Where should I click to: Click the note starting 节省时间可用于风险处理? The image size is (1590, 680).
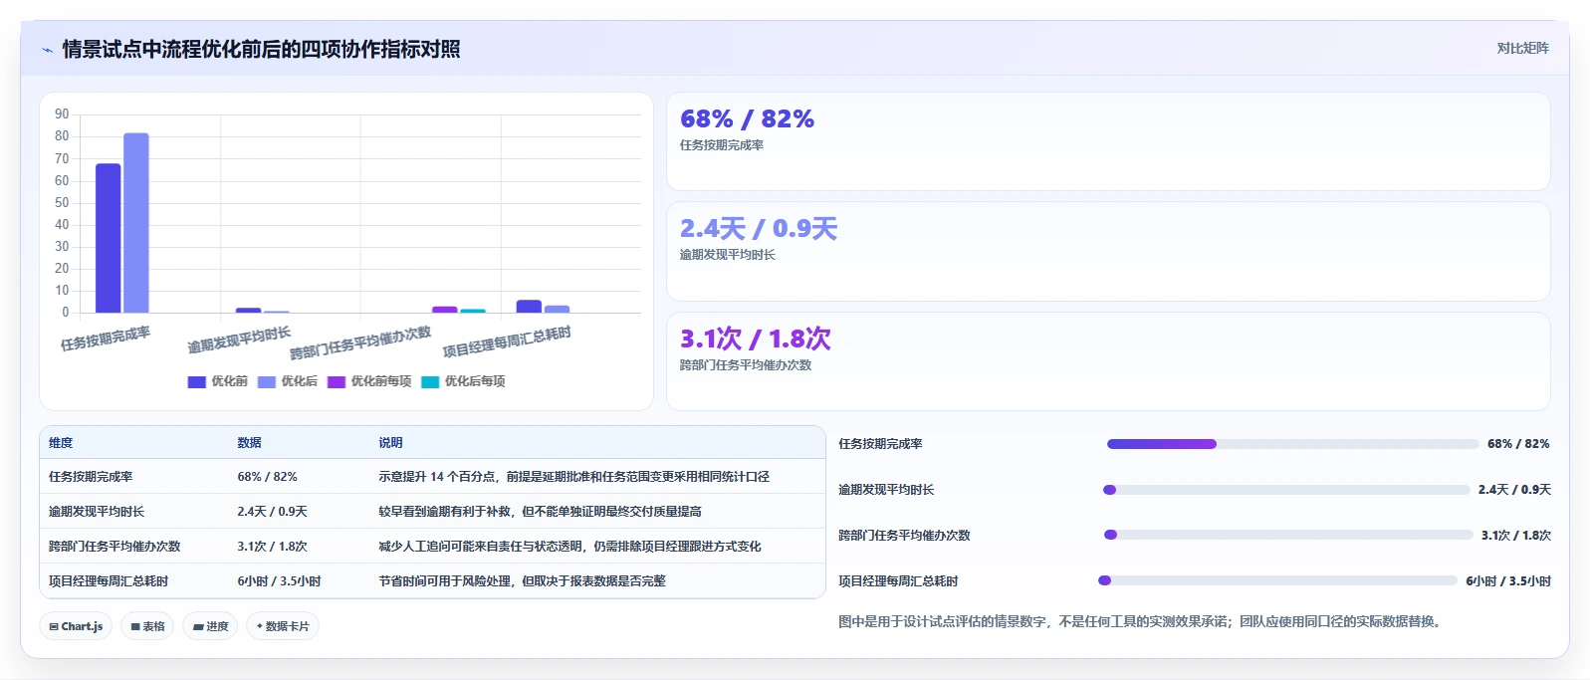522,581
